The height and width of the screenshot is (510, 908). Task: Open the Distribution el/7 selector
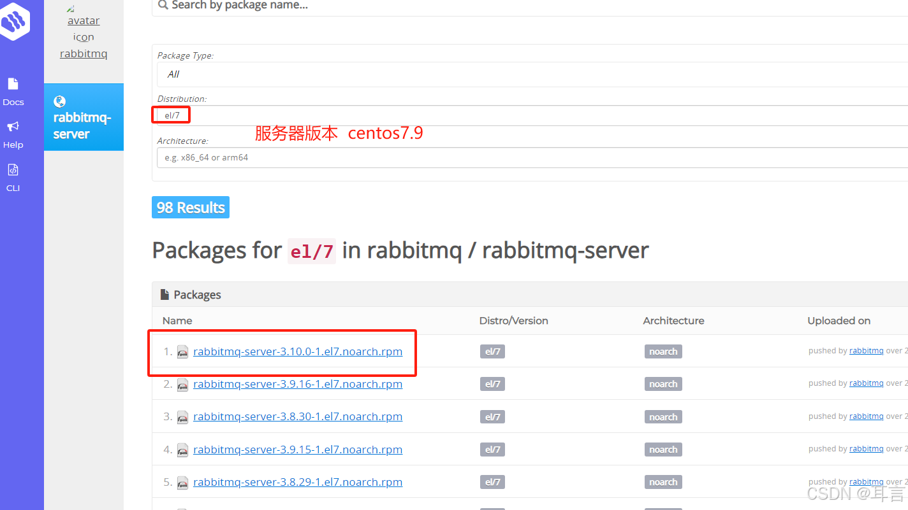pos(171,115)
